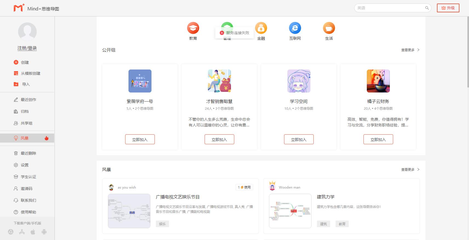Expand 查看更多 for 风暴 section
The height and width of the screenshot is (240, 469).
(x=410, y=169)
